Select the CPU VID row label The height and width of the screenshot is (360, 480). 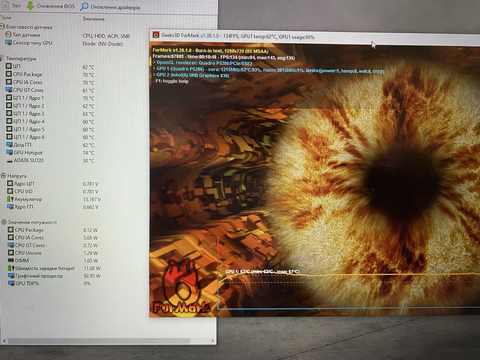[x=23, y=191]
